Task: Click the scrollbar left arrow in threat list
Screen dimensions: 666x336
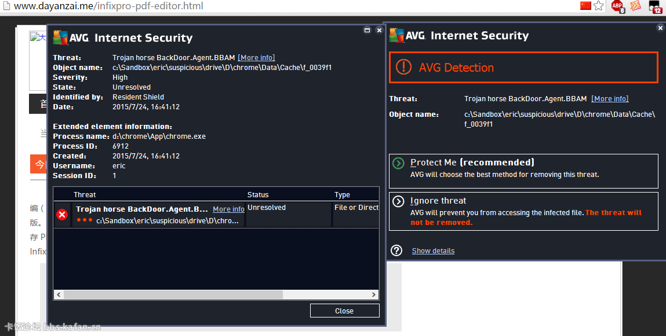Action: (x=59, y=294)
